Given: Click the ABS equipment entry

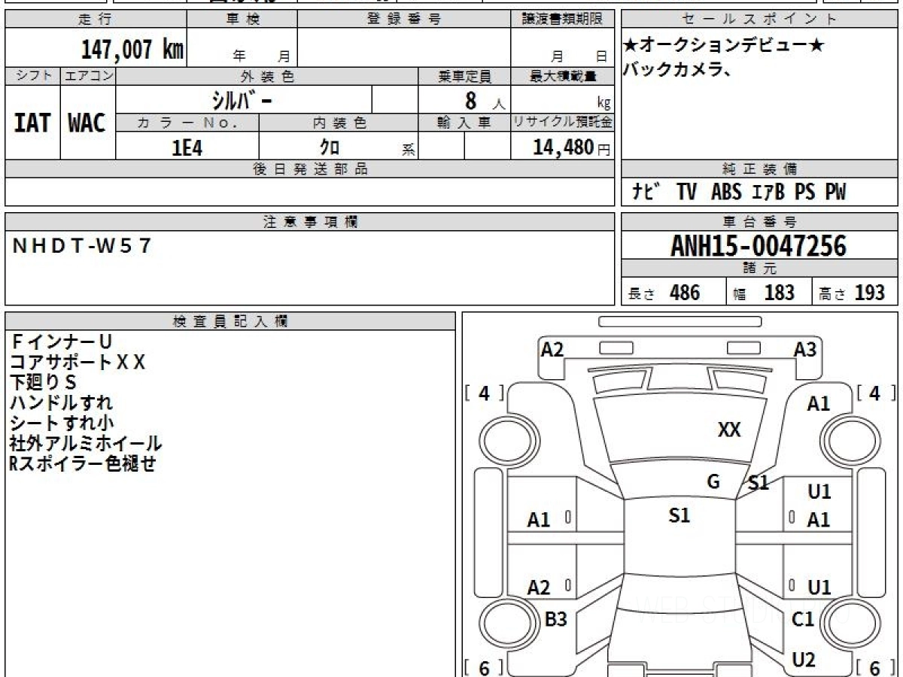Looking at the screenshot, I should [x=726, y=193].
